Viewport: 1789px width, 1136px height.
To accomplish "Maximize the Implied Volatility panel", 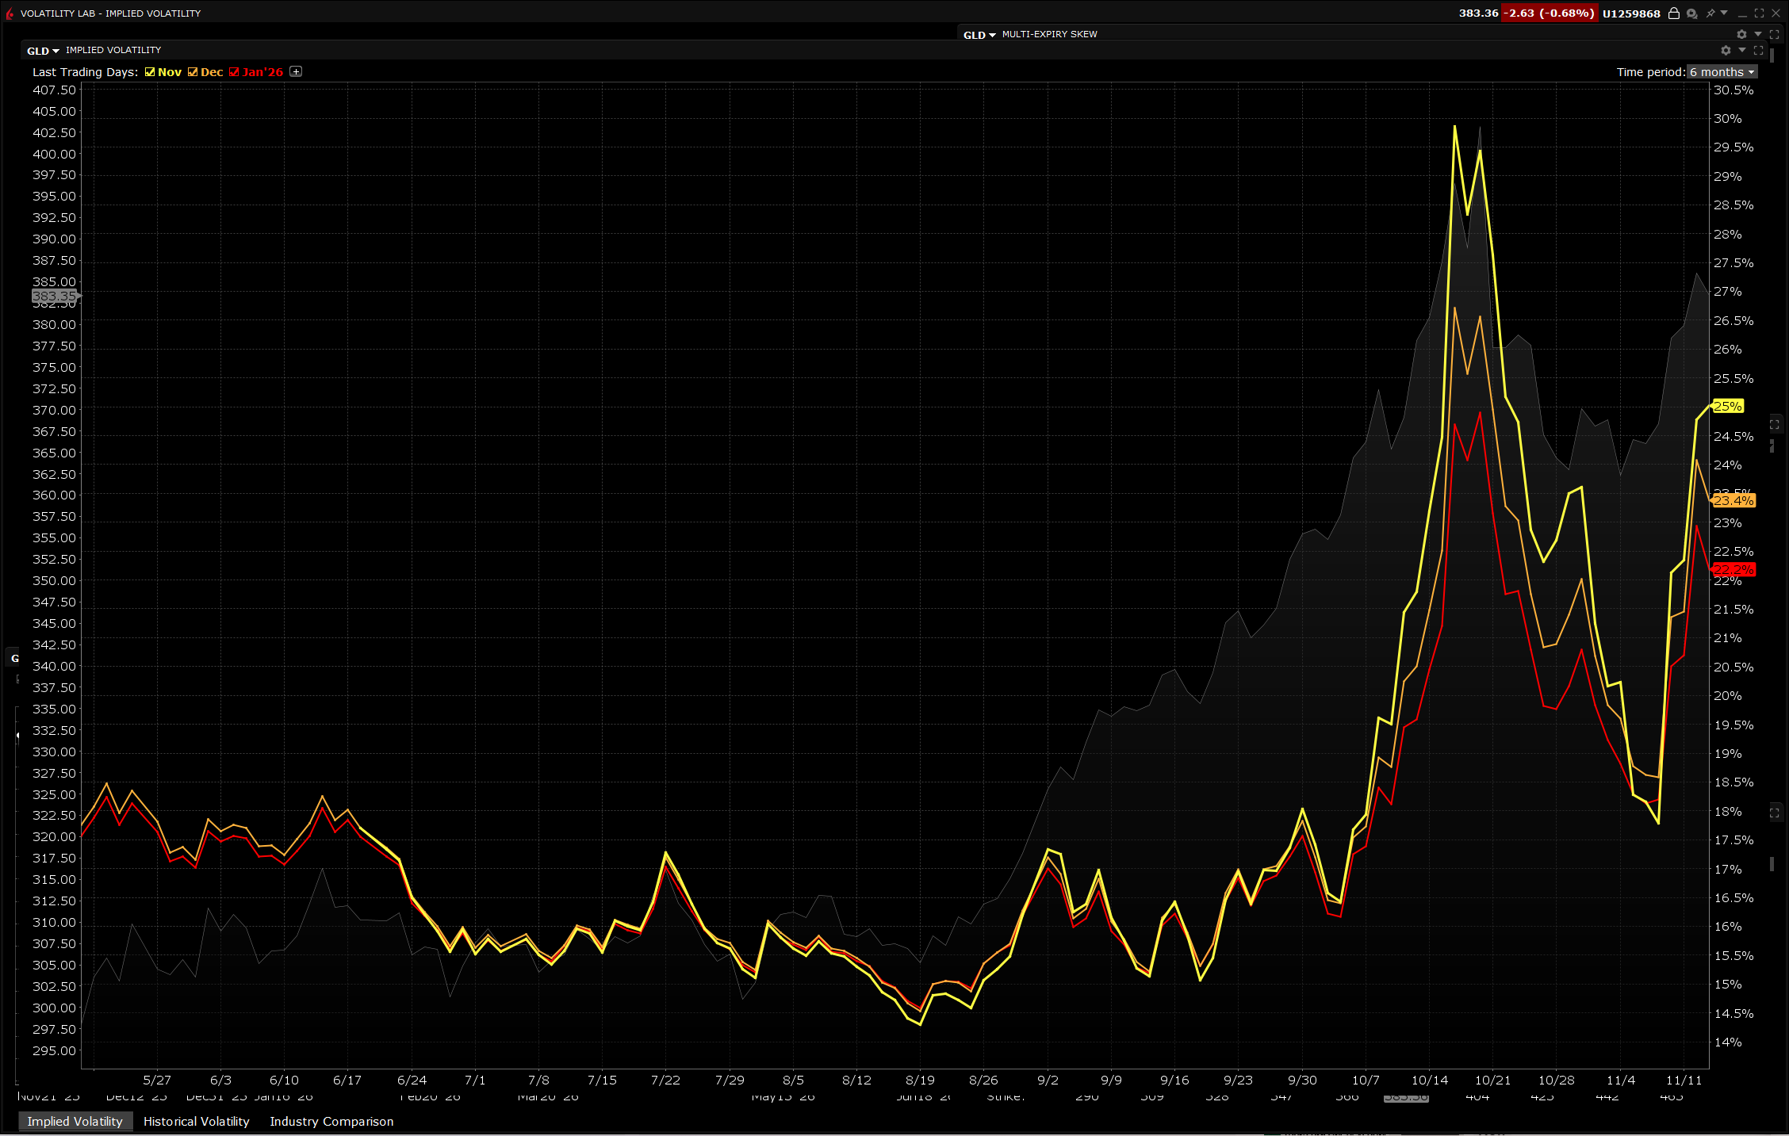I will pos(1759,50).
